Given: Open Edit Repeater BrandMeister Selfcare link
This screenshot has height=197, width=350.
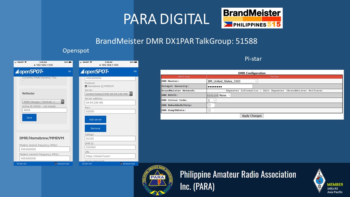Looking at the screenshot, I should (293, 91).
